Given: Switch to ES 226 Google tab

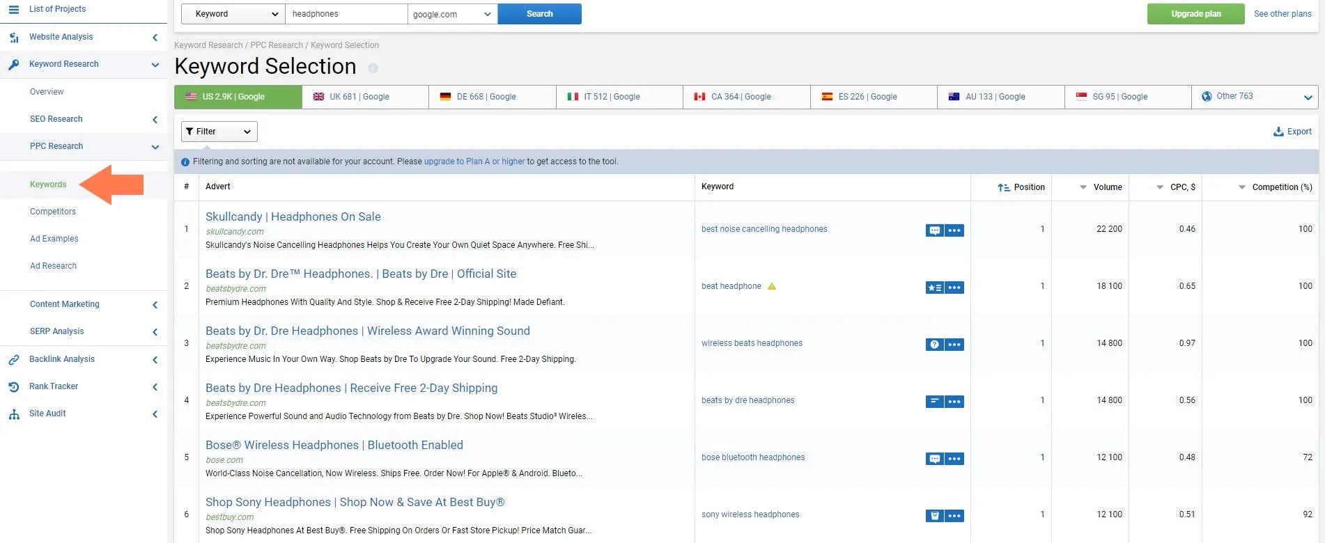Looking at the screenshot, I should (x=874, y=97).
